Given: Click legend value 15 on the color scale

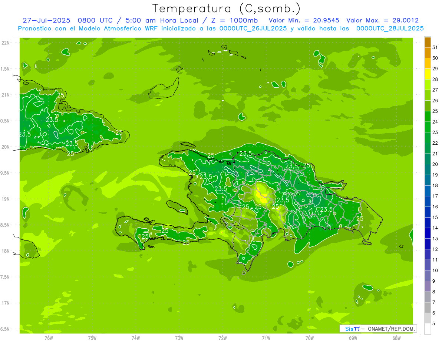Looking at the screenshot, I should [435, 218].
